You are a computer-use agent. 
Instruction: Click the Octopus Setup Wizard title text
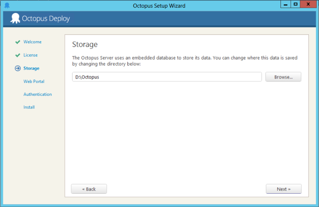pos(159,6)
